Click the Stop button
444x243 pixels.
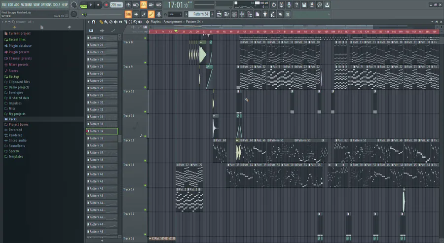coord(98,5)
